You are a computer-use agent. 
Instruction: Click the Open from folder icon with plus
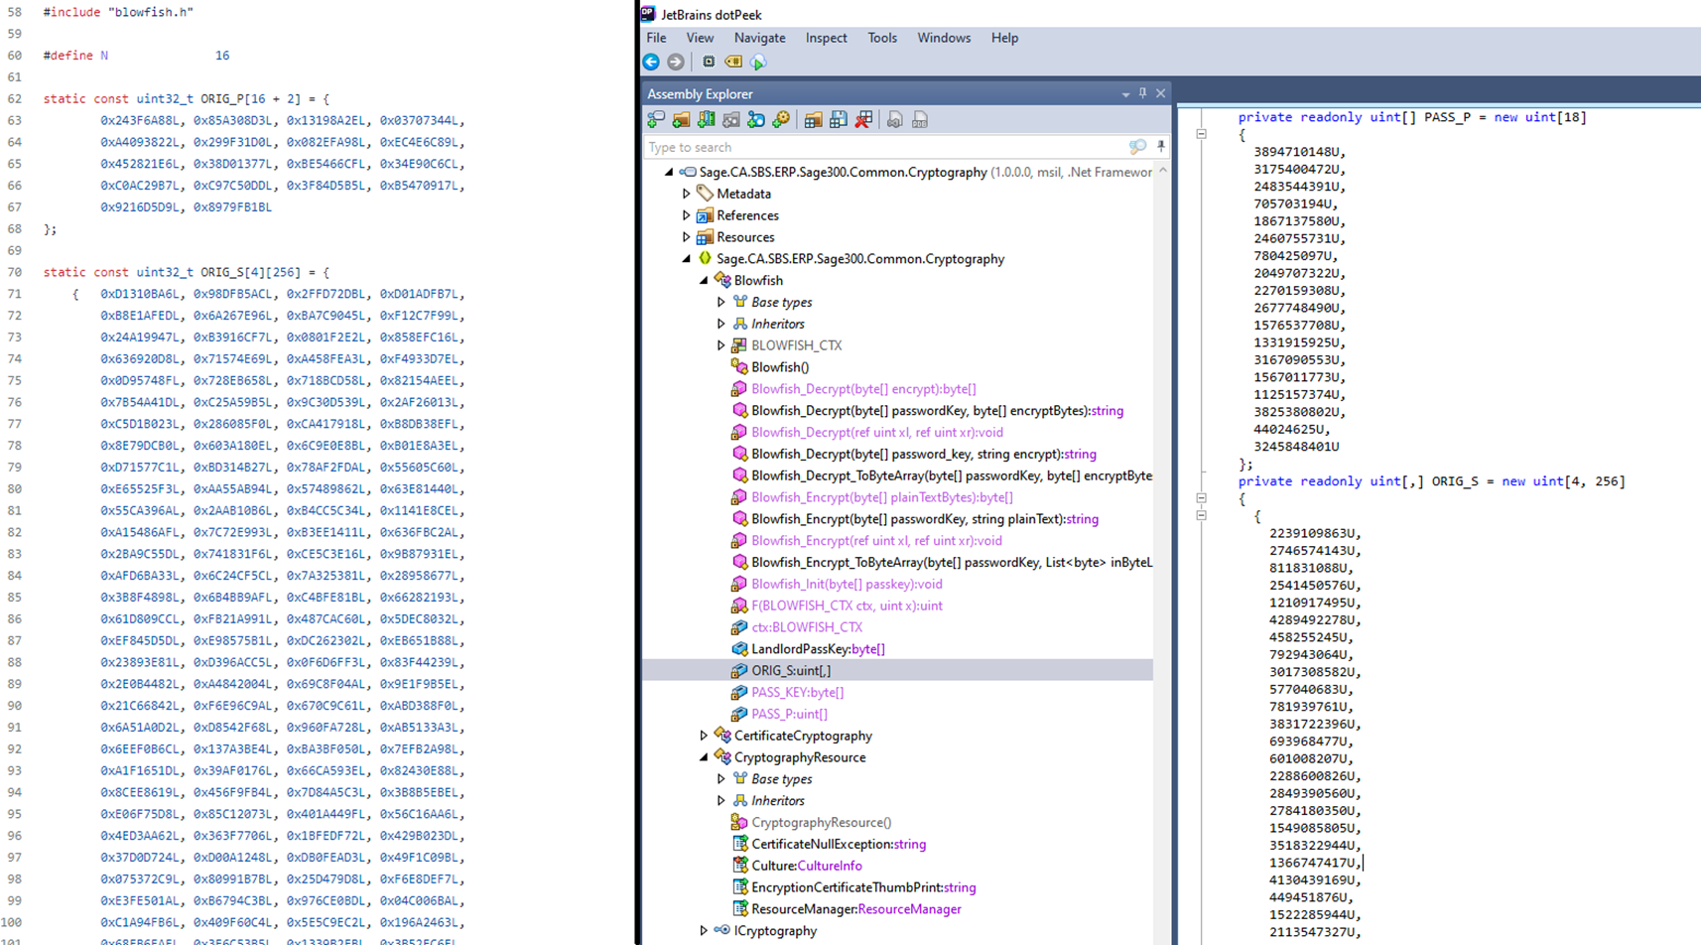tap(682, 120)
